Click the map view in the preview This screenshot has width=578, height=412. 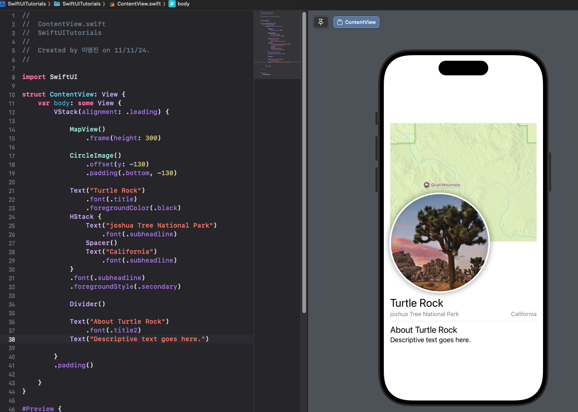coord(463,182)
